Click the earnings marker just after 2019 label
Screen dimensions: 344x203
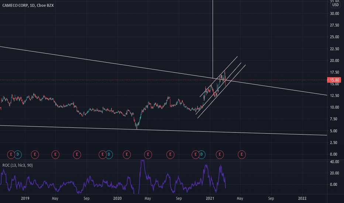click(x=35, y=155)
